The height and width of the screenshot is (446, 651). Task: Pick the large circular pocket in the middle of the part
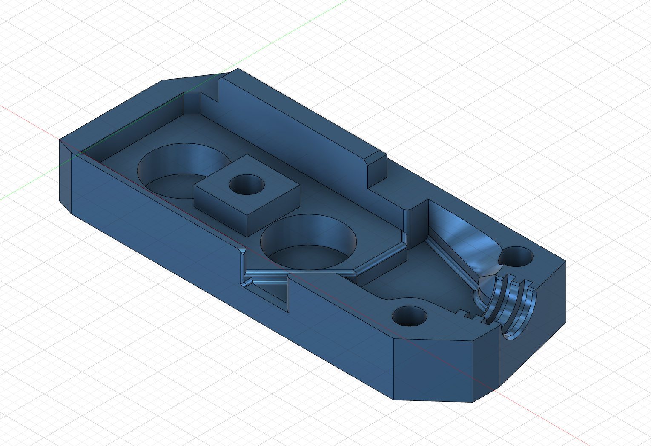(309, 243)
